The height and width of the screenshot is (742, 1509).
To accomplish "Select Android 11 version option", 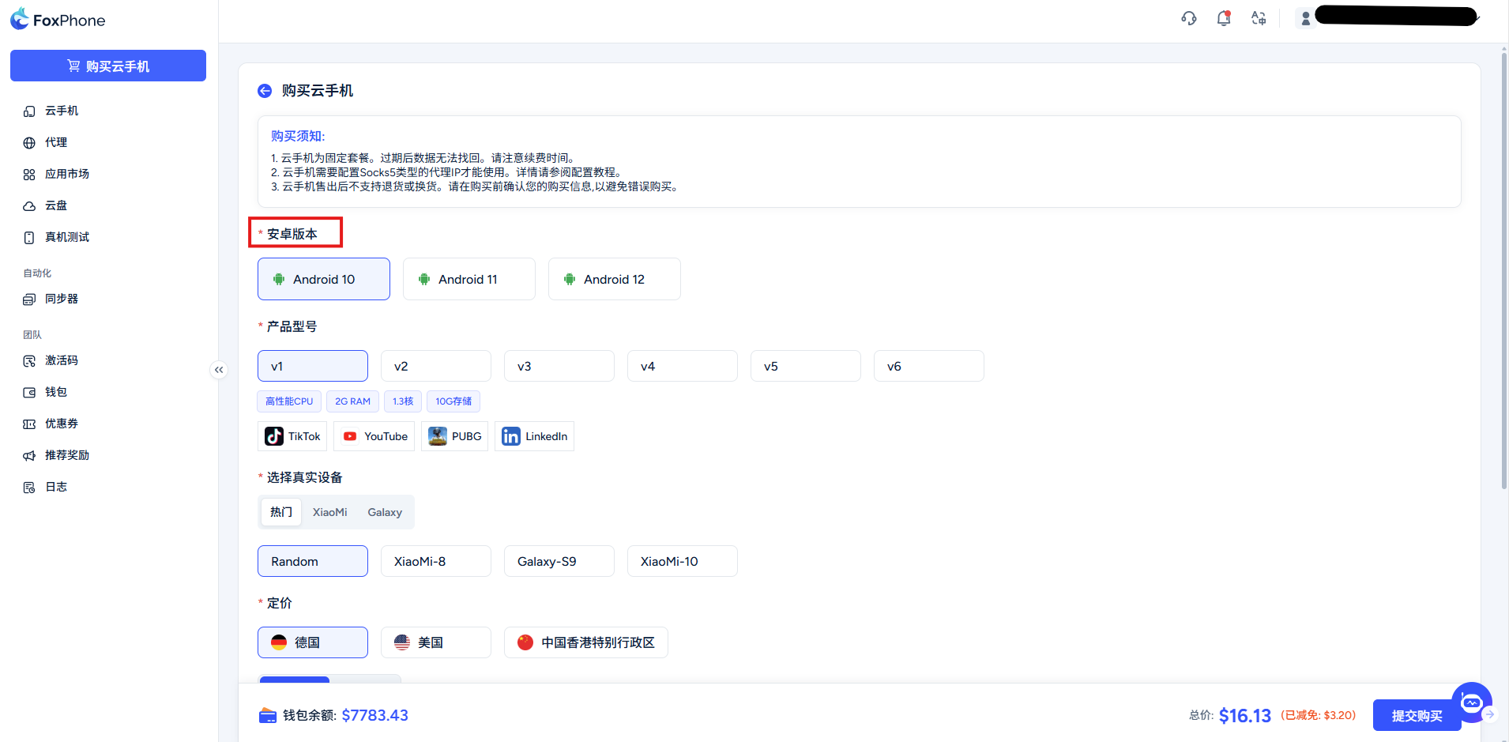I will point(469,279).
